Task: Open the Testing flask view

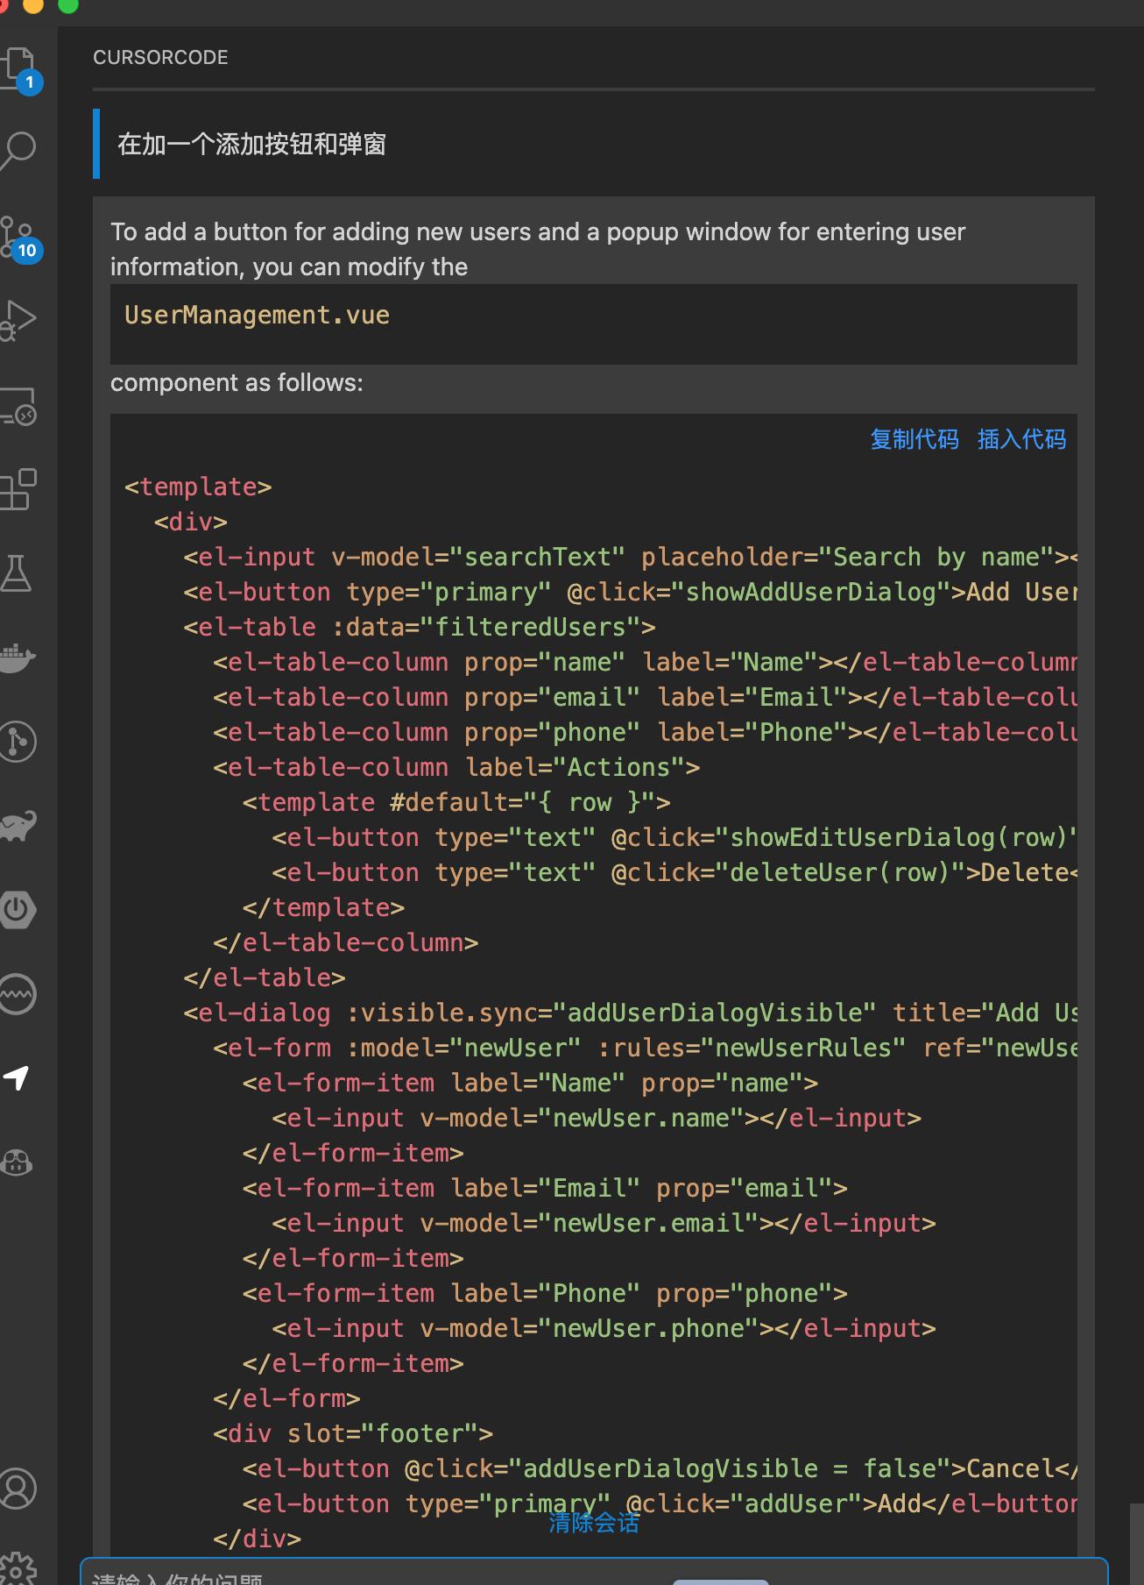Action: pos(18,573)
